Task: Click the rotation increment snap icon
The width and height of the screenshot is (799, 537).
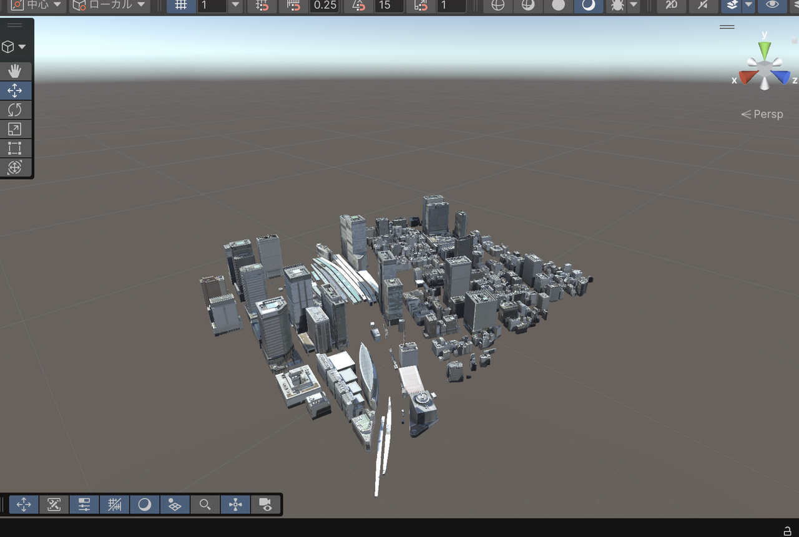Action: [x=359, y=6]
